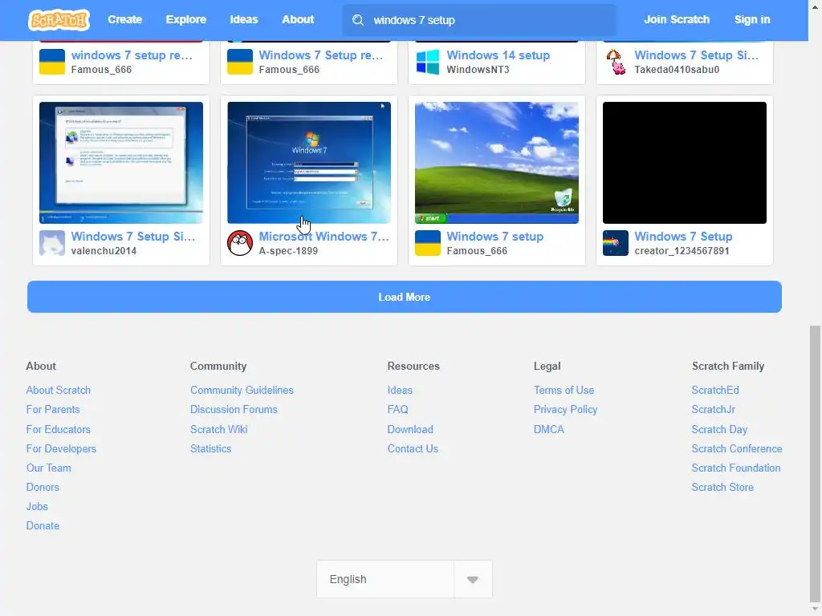Visit the valenchu2014 username link
This screenshot has height=616, width=822.
tap(104, 251)
